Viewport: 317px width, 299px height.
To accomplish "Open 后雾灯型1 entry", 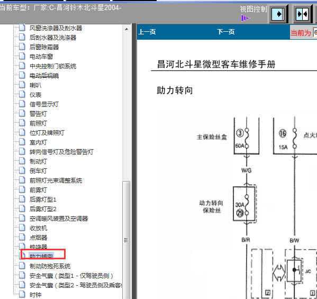I will (x=43, y=200).
